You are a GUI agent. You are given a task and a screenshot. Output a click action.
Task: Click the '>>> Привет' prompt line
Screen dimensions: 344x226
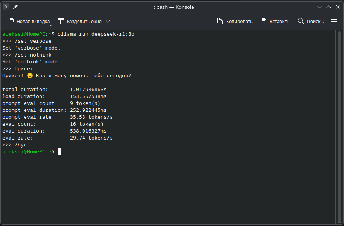coord(18,68)
